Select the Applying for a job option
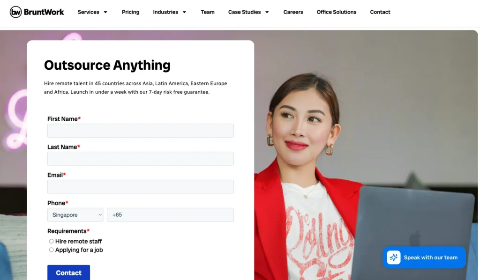The height and width of the screenshot is (280, 480). point(51,250)
